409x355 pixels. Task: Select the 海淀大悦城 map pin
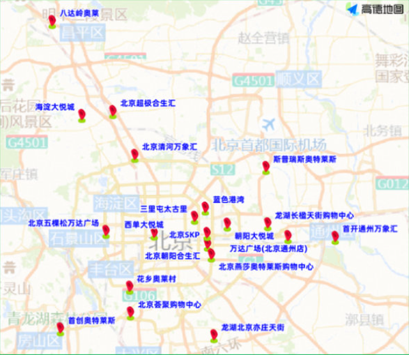click(82, 116)
